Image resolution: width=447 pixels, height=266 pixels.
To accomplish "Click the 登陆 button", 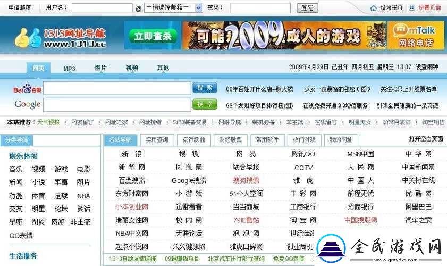I will (x=307, y=8).
